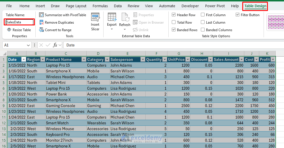
Task: Click the Wearables category cell
Action: (x=98, y=123)
